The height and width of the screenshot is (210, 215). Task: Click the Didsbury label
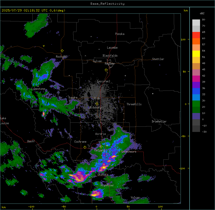pyautogui.click(x=96, y=107)
